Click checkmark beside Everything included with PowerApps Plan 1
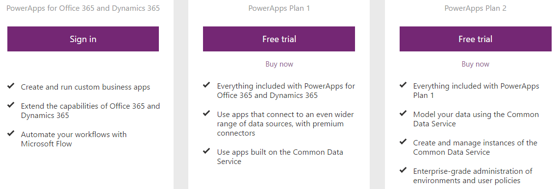 click(403, 85)
